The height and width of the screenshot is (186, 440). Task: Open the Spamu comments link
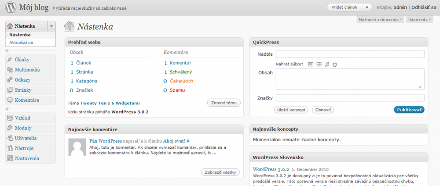click(x=177, y=90)
